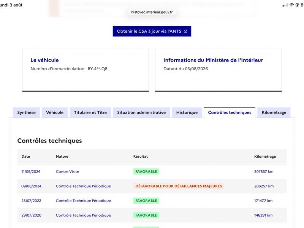Click the 'Le véhicule' card heading

pos(44,60)
